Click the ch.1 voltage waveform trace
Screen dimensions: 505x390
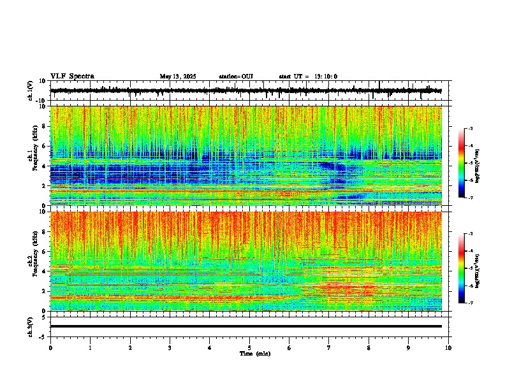tap(246, 90)
